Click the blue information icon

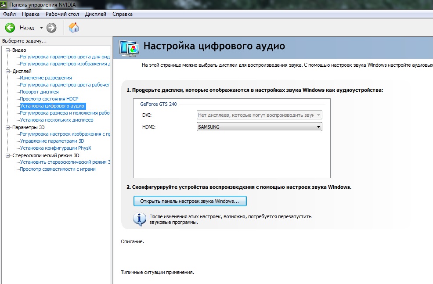[140, 218]
